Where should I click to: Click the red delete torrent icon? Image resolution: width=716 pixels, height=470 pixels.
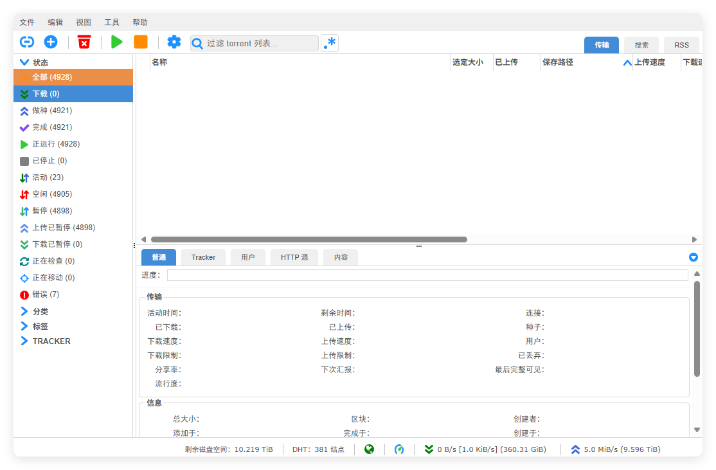pos(84,42)
